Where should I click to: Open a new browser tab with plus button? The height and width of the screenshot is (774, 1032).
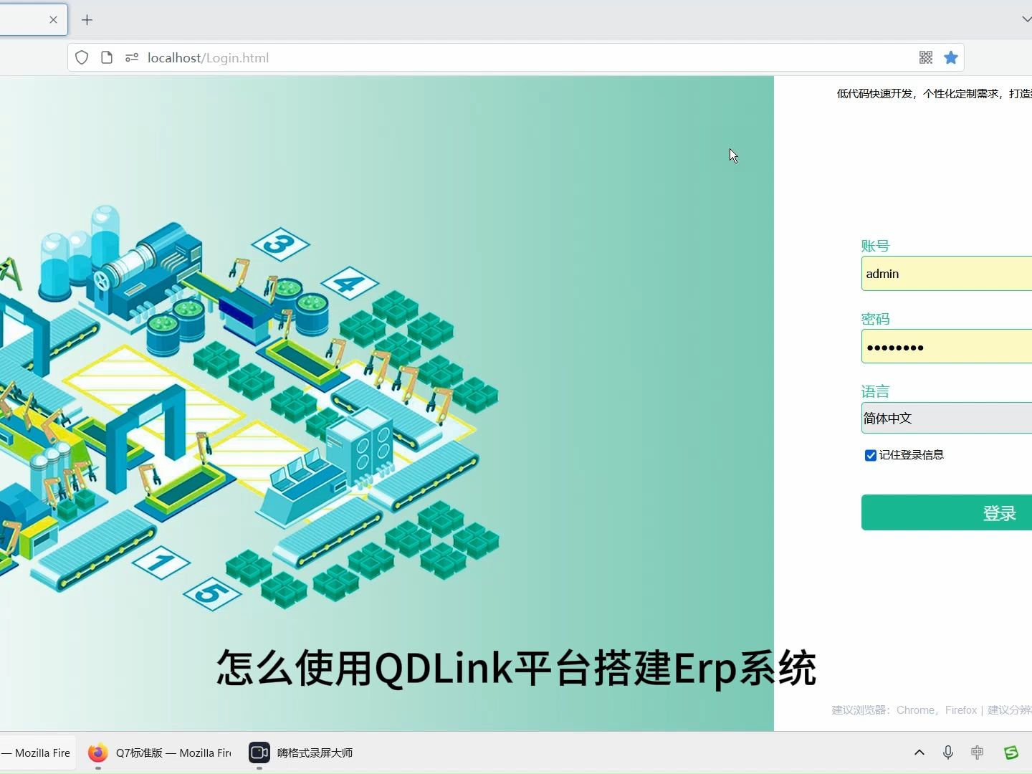coord(87,19)
